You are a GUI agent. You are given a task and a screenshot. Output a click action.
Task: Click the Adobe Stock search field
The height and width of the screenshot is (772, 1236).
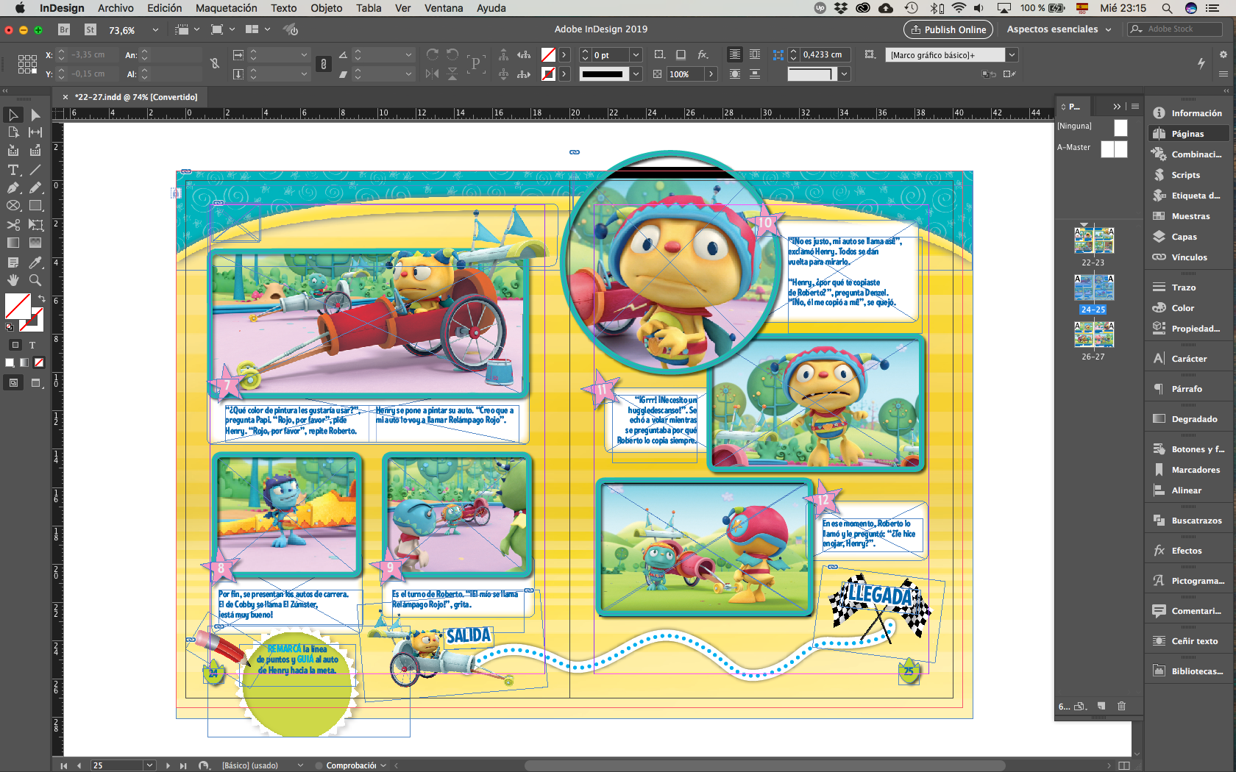(1175, 29)
